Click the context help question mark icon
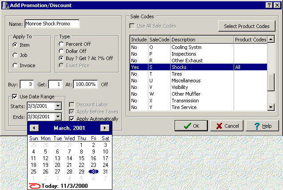 coord(269,4)
